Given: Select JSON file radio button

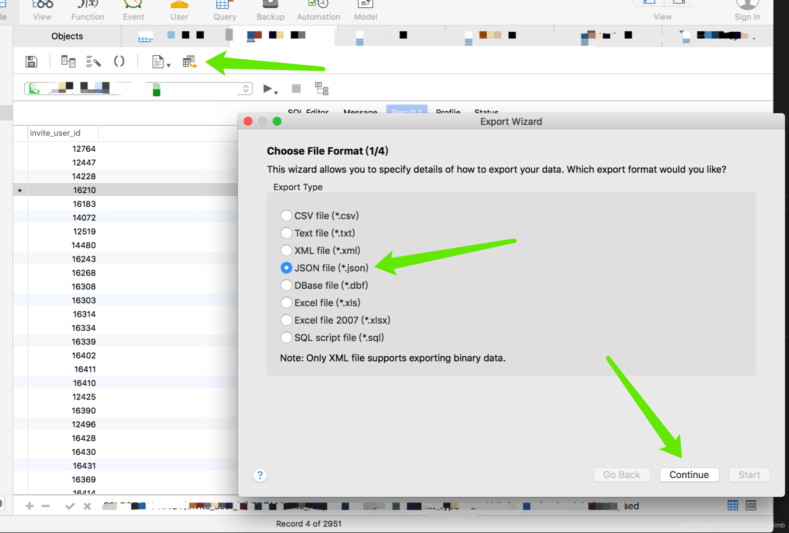Looking at the screenshot, I should pyautogui.click(x=285, y=268).
